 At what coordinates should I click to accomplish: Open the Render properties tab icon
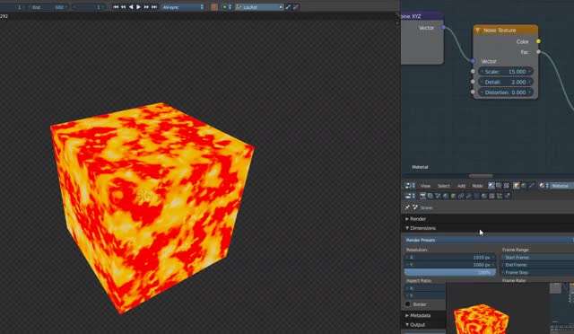422,196
